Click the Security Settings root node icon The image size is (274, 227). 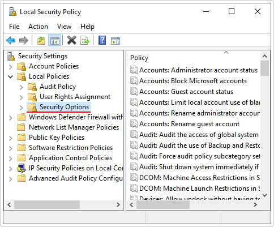click(11, 56)
